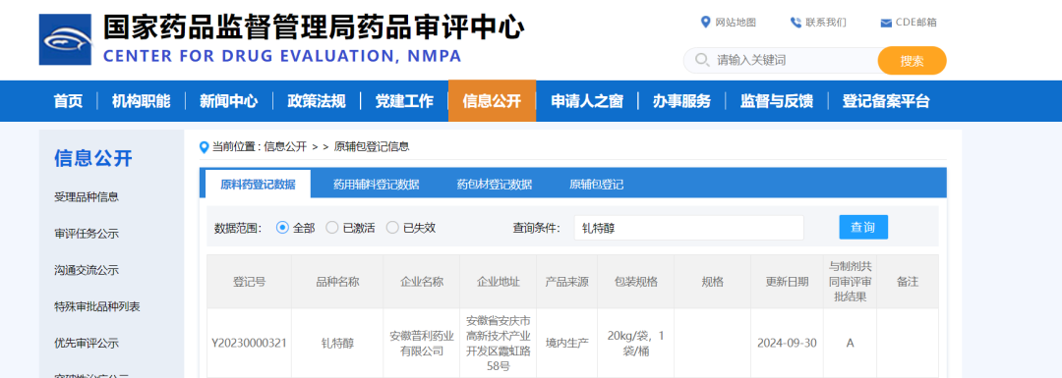Open the 信息公开 menu

pos(492,101)
